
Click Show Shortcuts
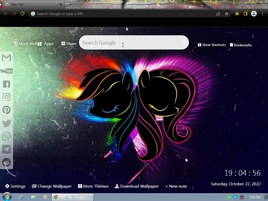[x=211, y=45]
